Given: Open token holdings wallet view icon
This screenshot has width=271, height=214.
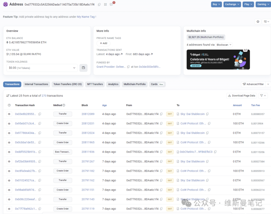Looking at the screenshot, I should [83, 68].
